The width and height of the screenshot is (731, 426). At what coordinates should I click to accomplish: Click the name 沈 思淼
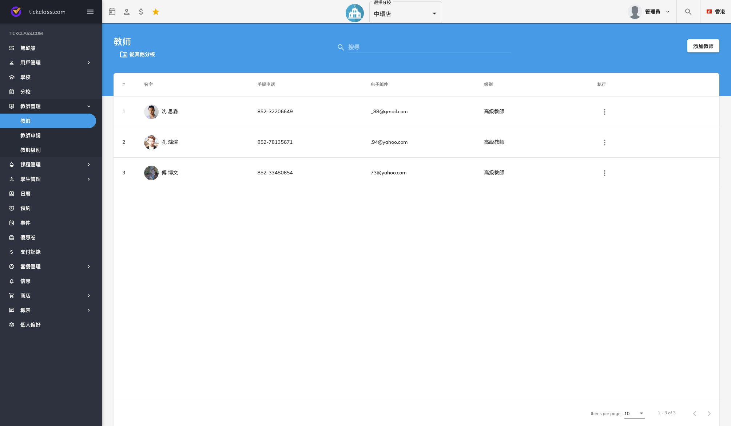[170, 111]
